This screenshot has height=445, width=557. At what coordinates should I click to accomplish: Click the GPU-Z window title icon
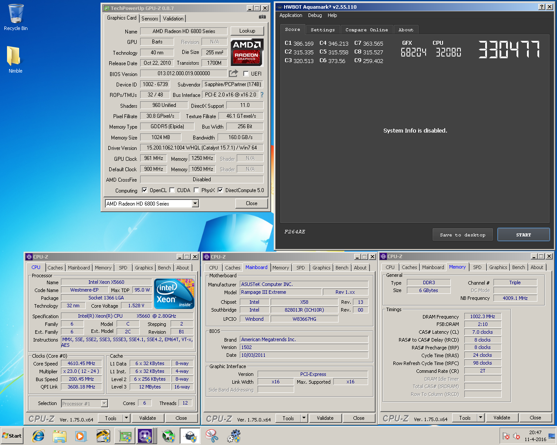(106, 8)
